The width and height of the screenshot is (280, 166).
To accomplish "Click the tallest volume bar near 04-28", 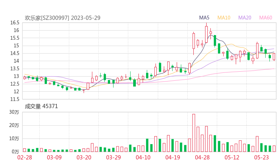I will tap(194, 133).
